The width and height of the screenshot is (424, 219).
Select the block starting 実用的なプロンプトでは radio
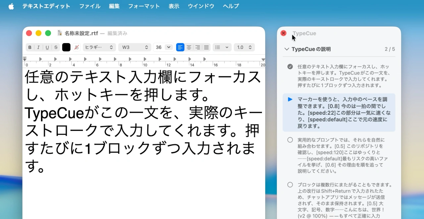tap(290, 140)
